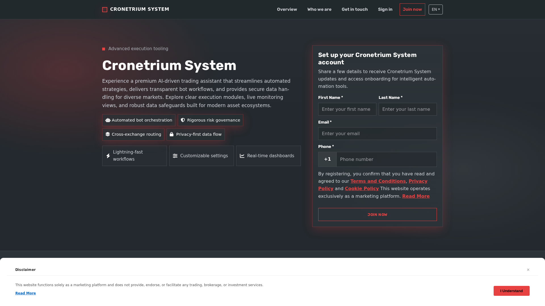Click the robot icon beside Automated bot orchestration
The width and height of the screenshot is (545, 306).
click(x=108, y=120)
